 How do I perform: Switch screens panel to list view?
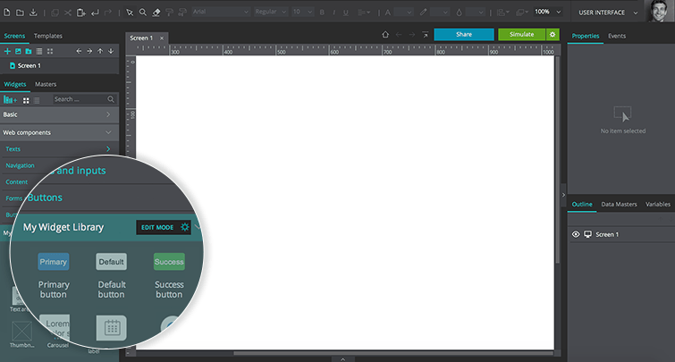pyautogui.click(x=38, y=51)
